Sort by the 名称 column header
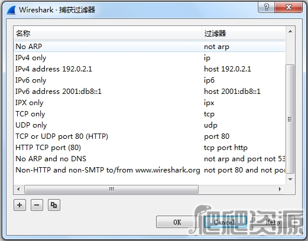 pos(108,33)
